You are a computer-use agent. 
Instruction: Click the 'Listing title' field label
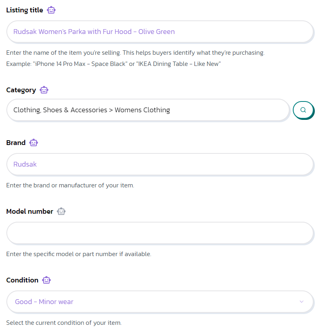tap(24, 10)
